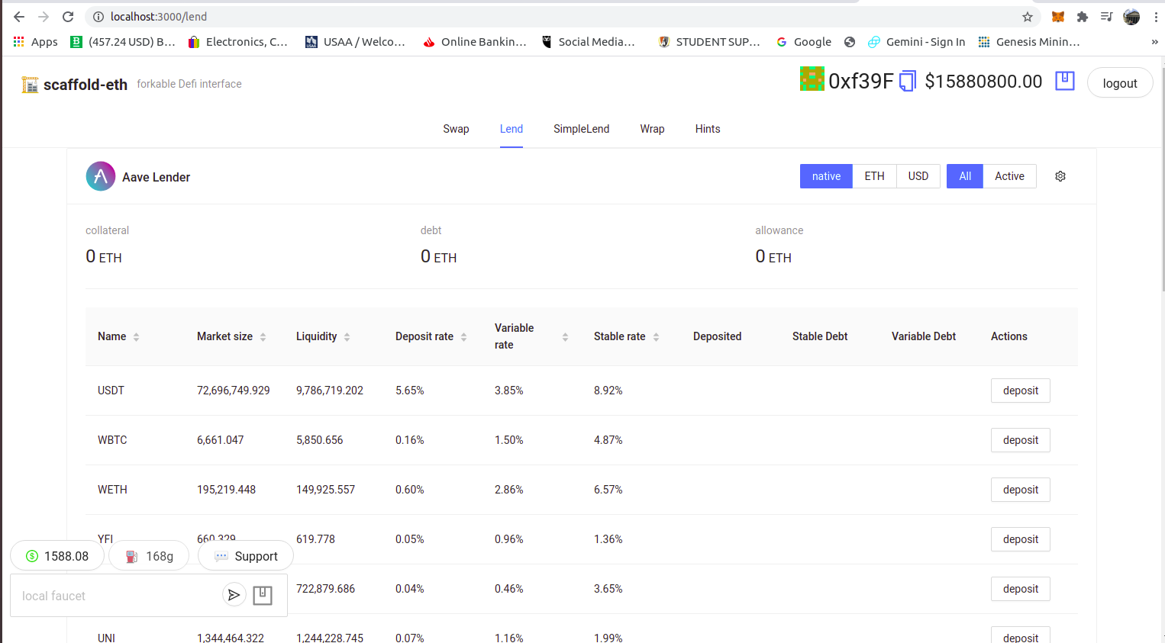Image resolution: width=1165 pixels, height=643 pixels.
Task: Open USAA / Welcome bookmark
Action: coord(355,42)
